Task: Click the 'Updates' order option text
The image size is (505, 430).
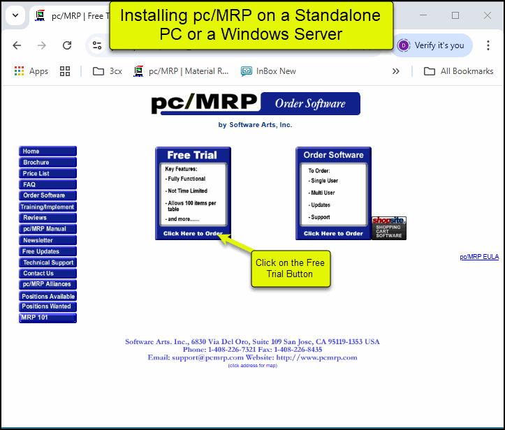Action: tap(320, 205)
